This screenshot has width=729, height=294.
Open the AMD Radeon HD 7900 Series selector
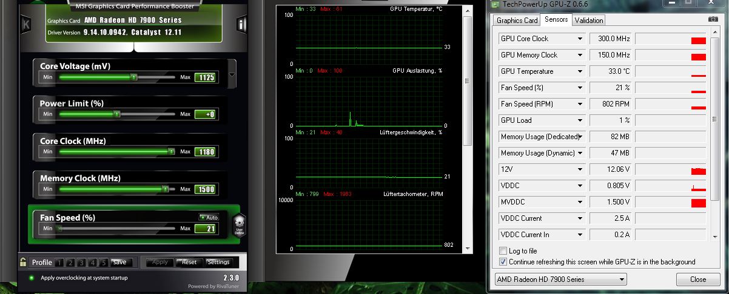(561, 279)
